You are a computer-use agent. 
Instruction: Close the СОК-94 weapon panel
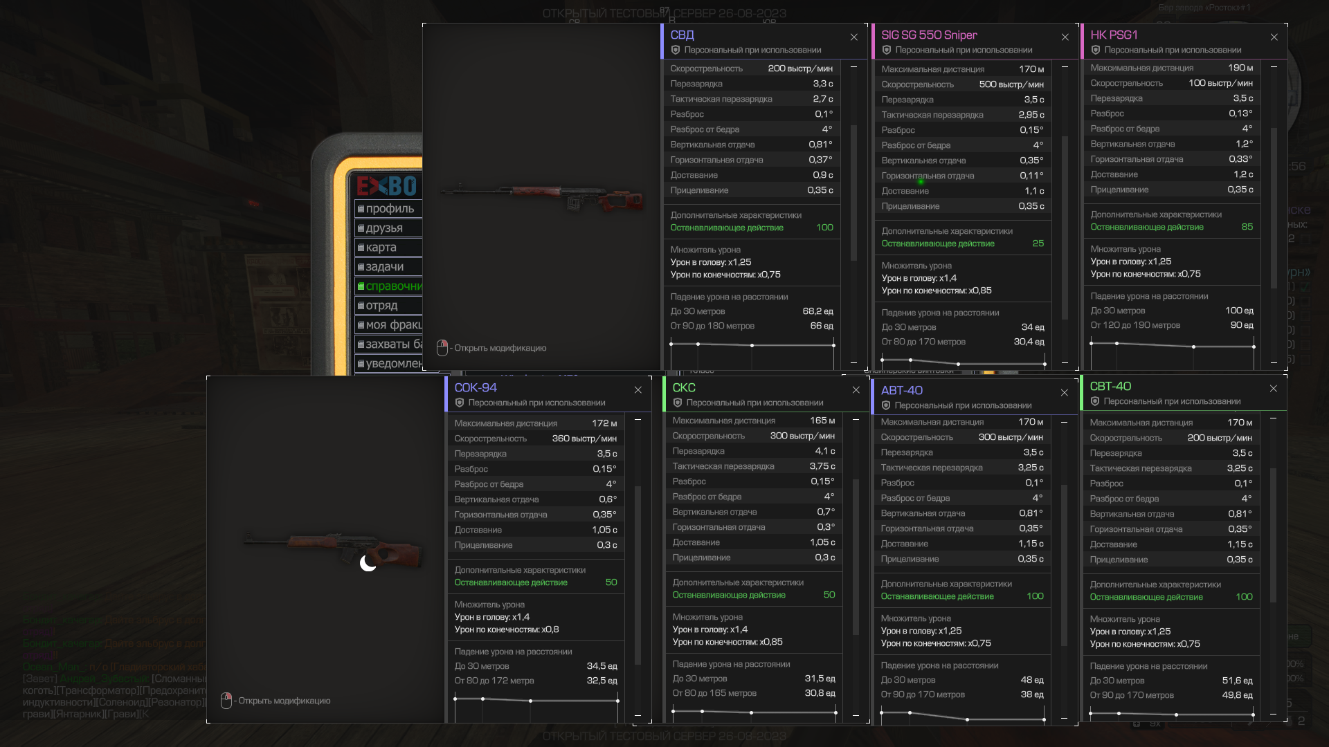click(x=638, y=390)
